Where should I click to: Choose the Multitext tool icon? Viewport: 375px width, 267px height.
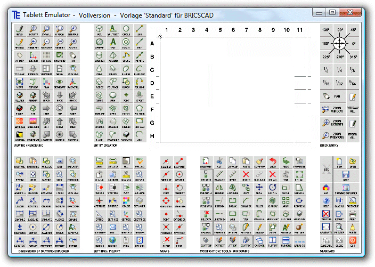pos(113,30)
